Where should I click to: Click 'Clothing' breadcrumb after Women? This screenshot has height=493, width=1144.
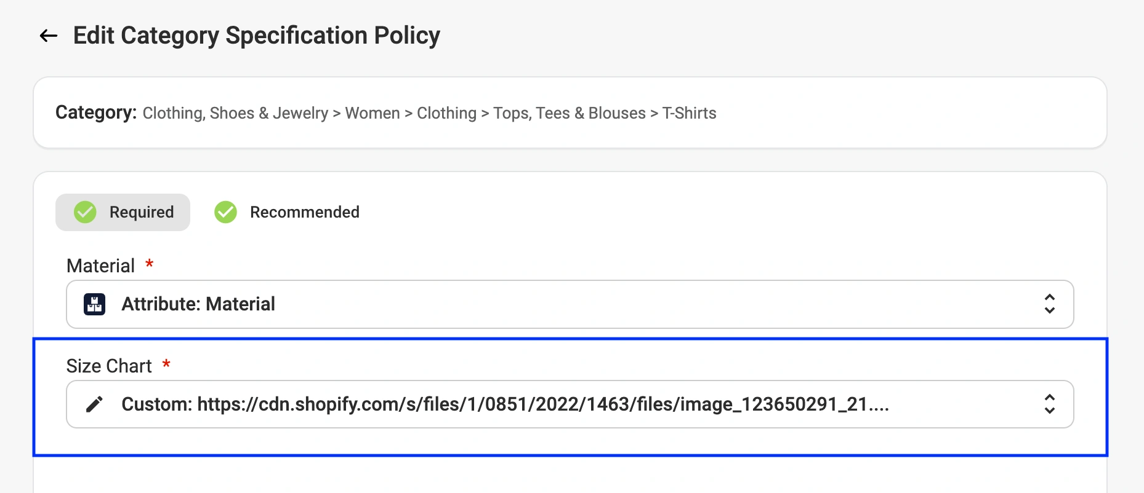(446, 113)
